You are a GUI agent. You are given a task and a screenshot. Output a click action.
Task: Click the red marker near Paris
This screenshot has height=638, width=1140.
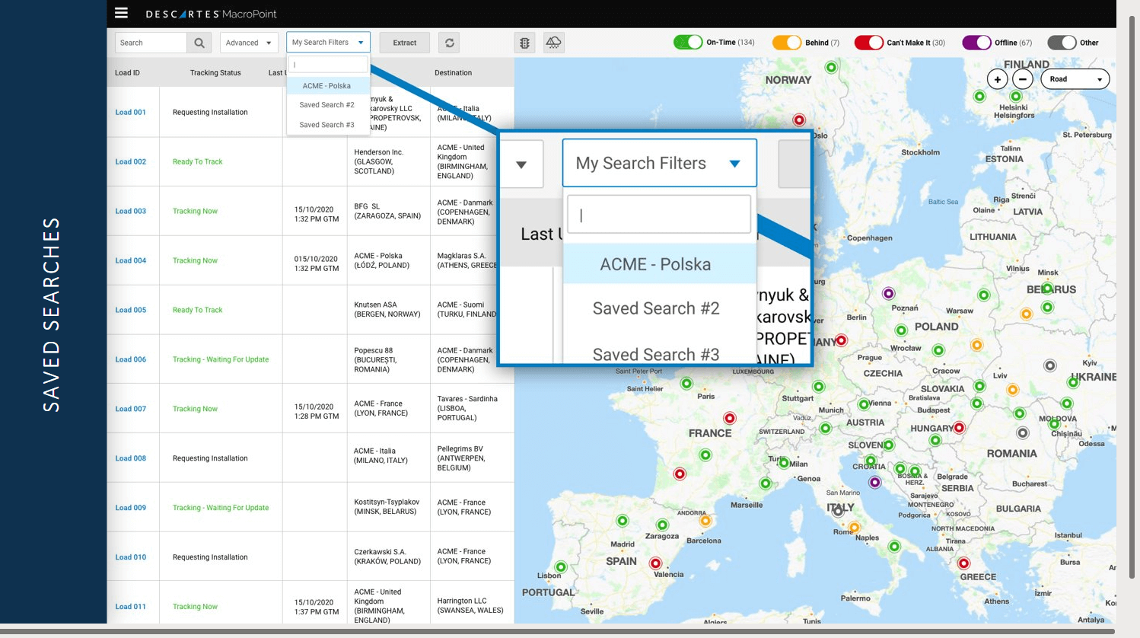point(730,418)
